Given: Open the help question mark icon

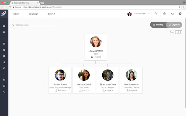Looking at the screenshot, I should [x=180, y=14].
